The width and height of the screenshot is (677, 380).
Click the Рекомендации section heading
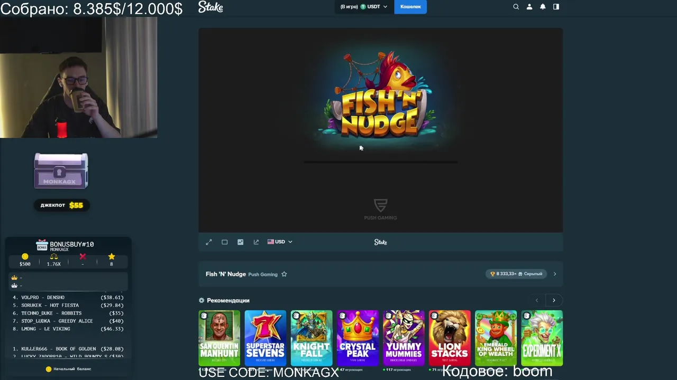[228, 300]
